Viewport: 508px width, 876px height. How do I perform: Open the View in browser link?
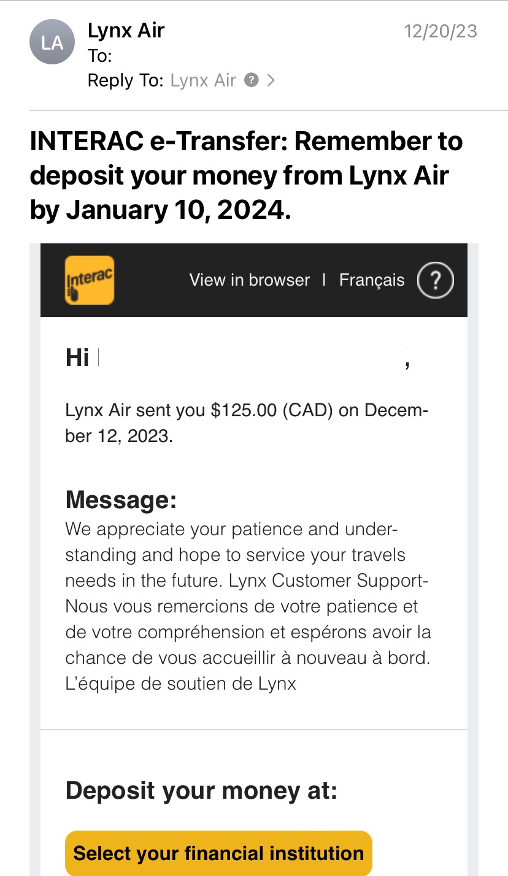(249, 280)
